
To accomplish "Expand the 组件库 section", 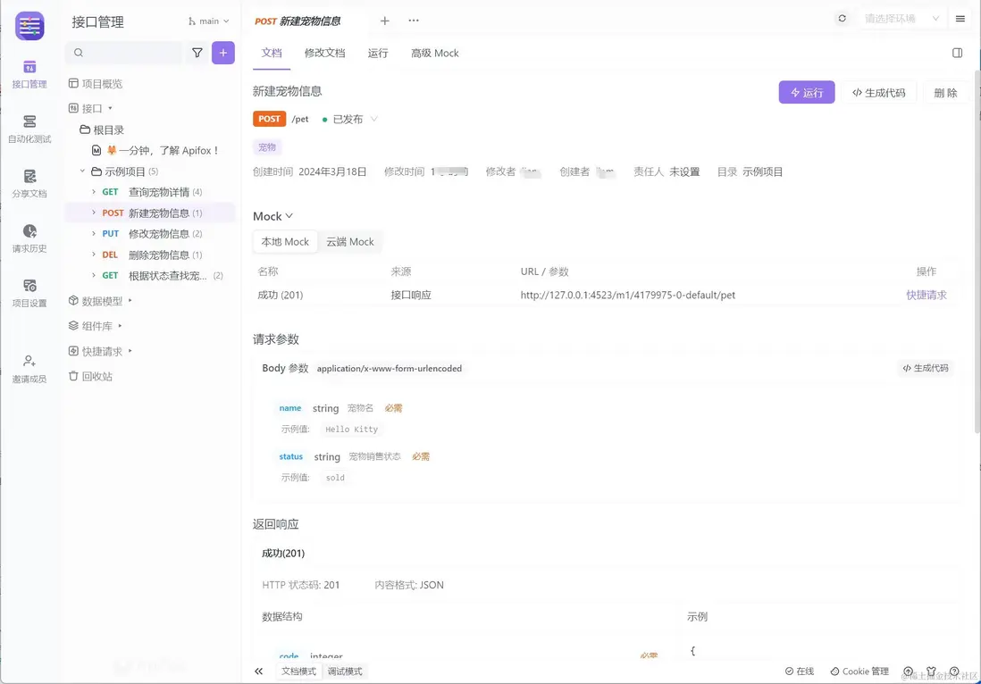I will [x=120, y=326].
